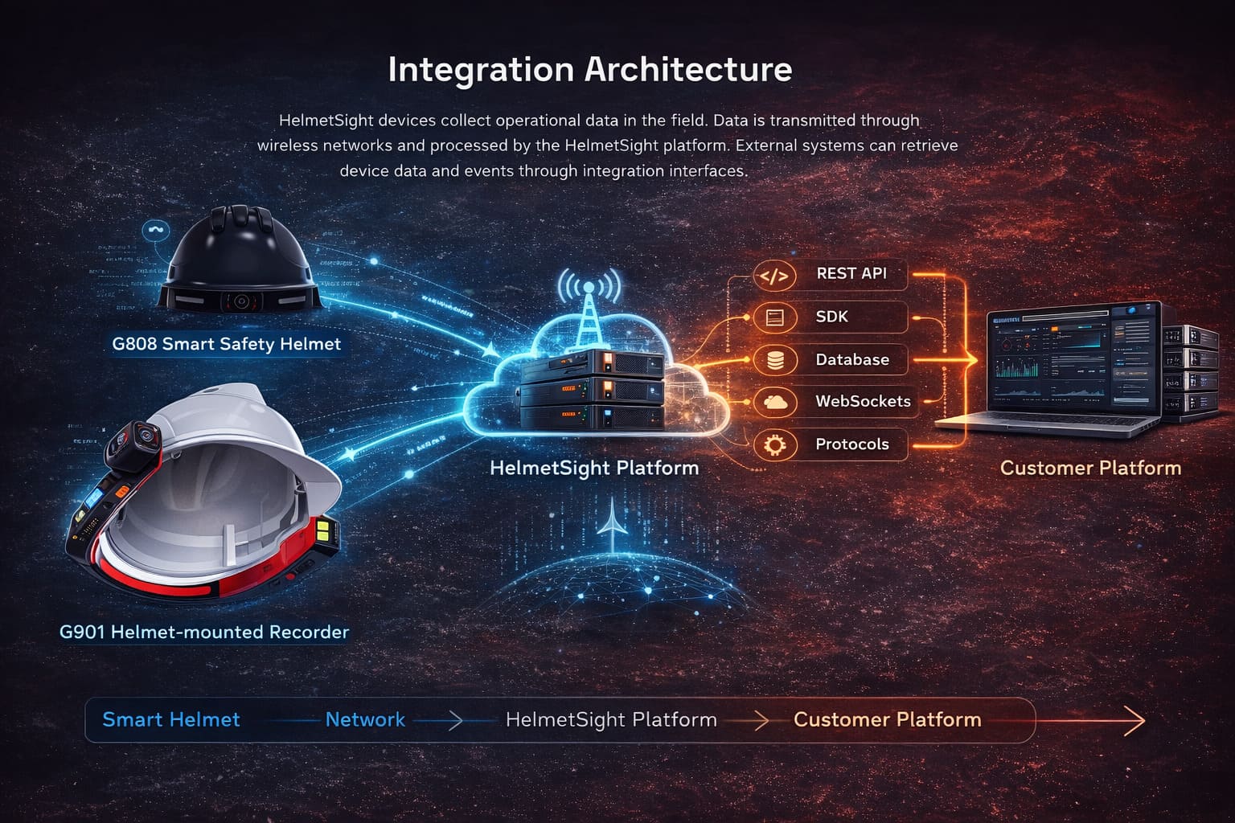
Task: Switch to the Smart Helmet stage tab
Action: point(170,720)
